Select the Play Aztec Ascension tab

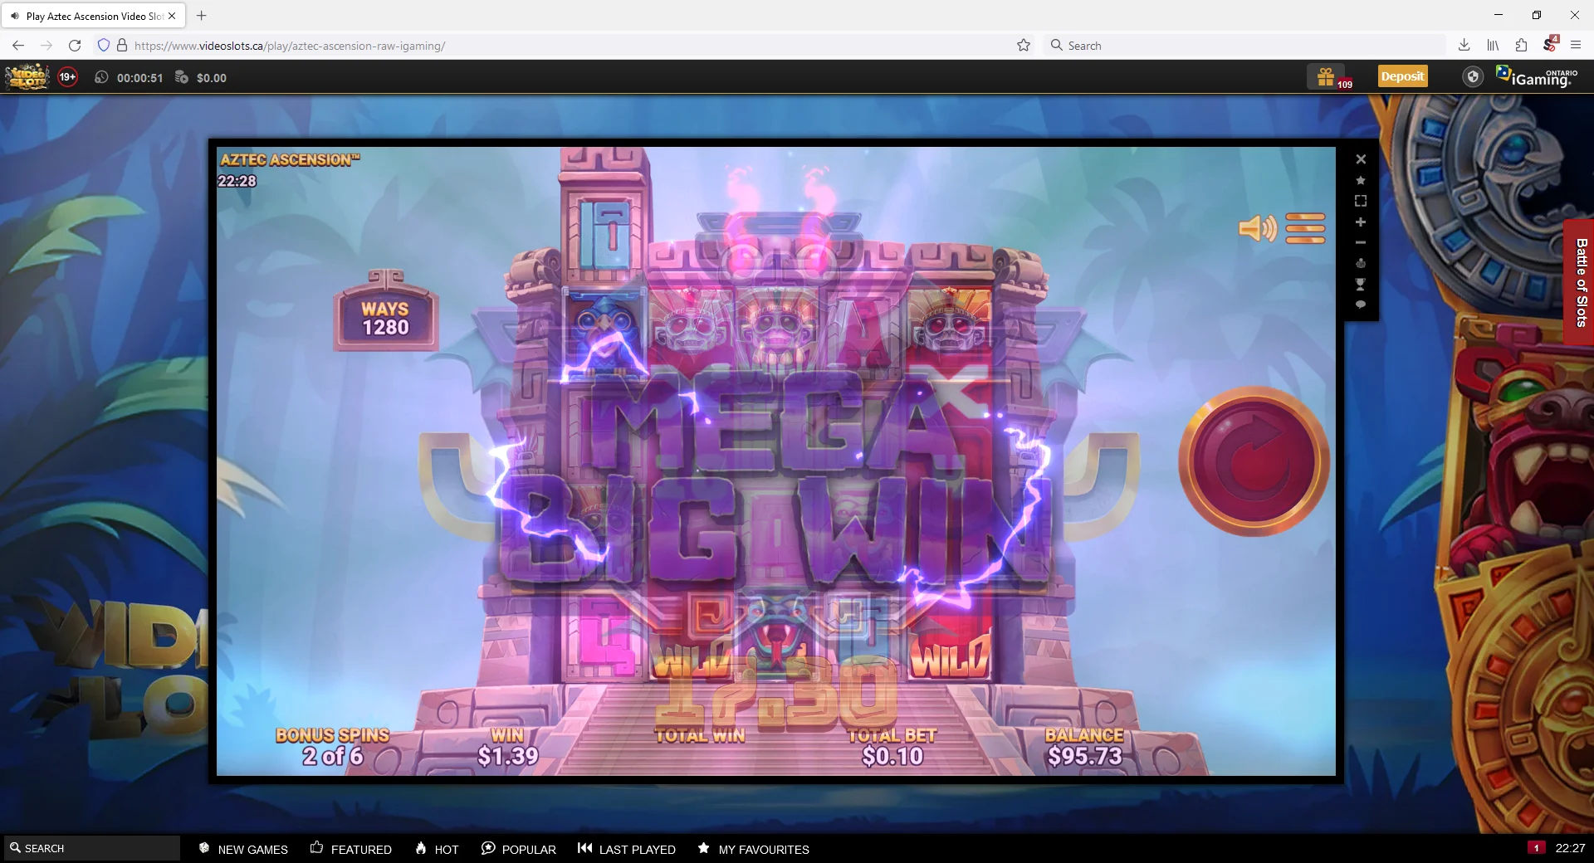pyautogui.click(x=95, y=16)
